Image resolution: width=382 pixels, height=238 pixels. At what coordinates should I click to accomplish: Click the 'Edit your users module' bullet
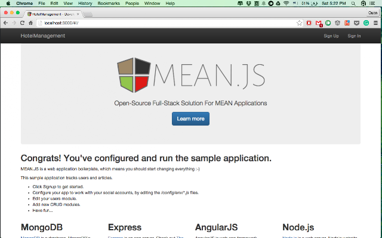54,199
